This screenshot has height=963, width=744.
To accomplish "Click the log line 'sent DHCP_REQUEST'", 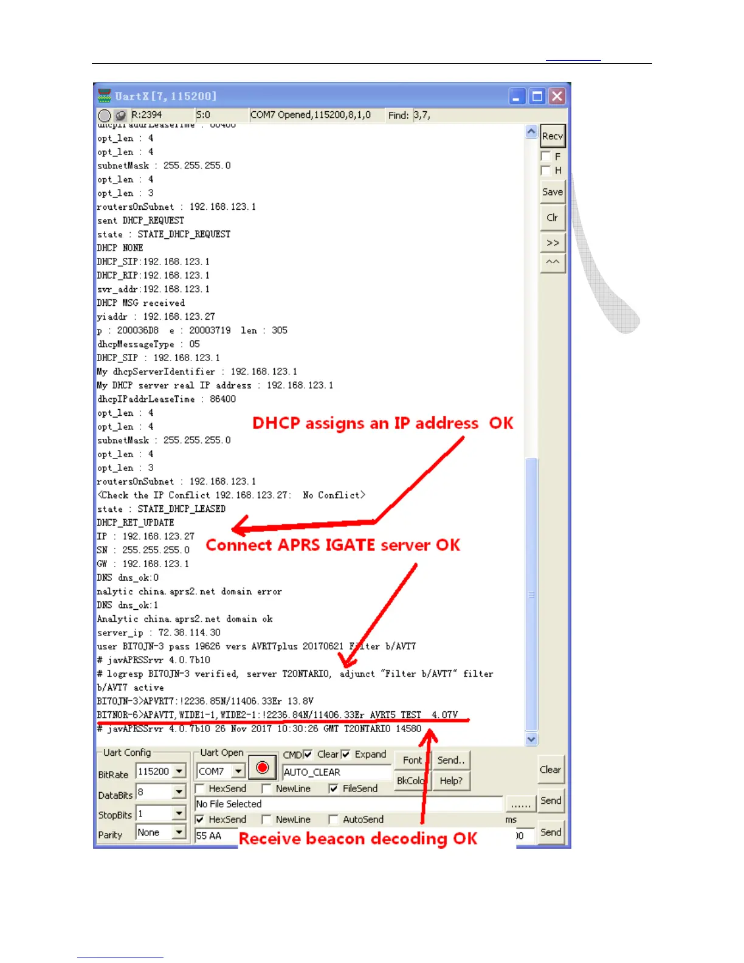I will [x=140, y=221].
